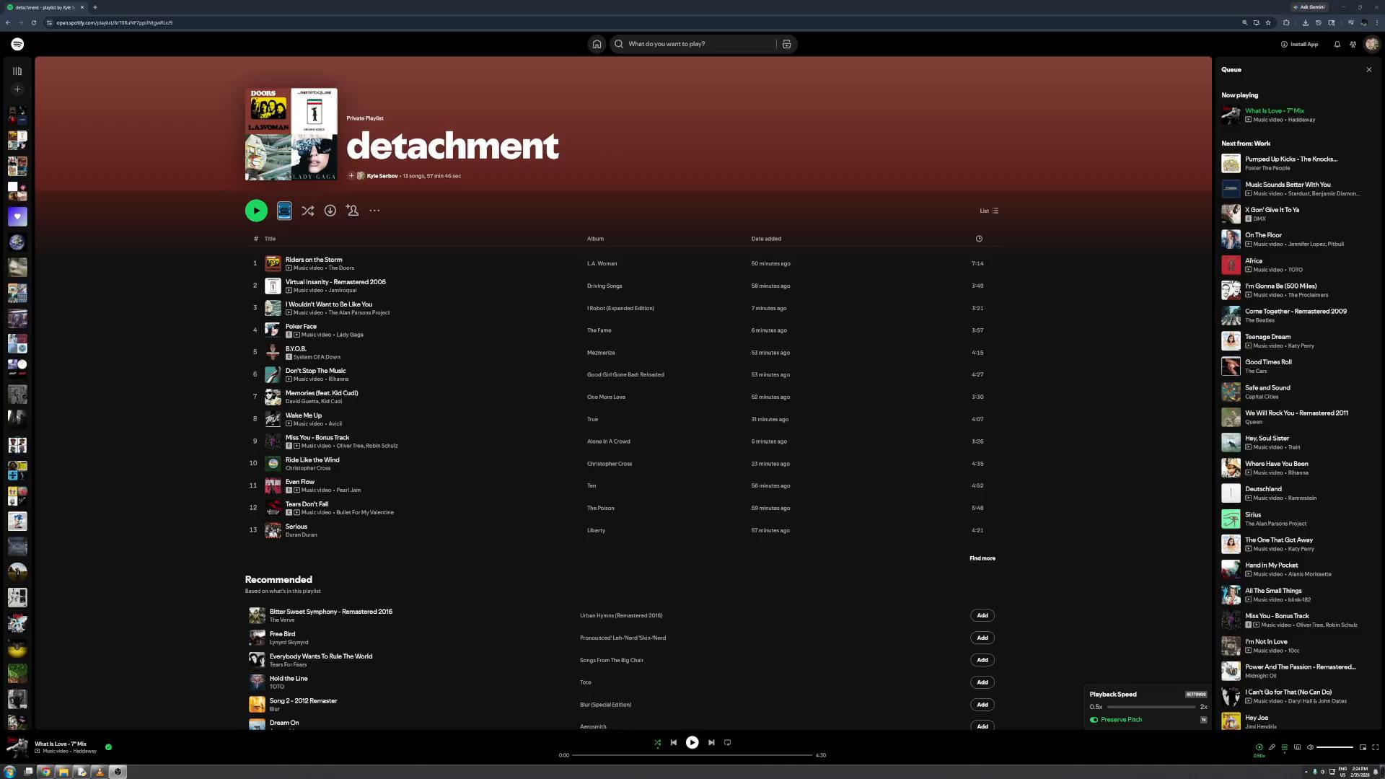Open a new browser tab

94,7
